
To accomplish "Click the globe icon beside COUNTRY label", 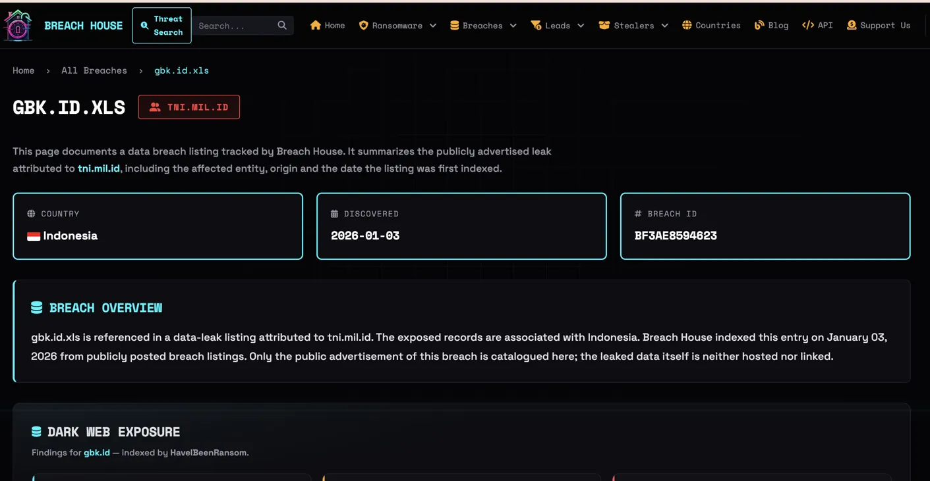I will point(31,214).
